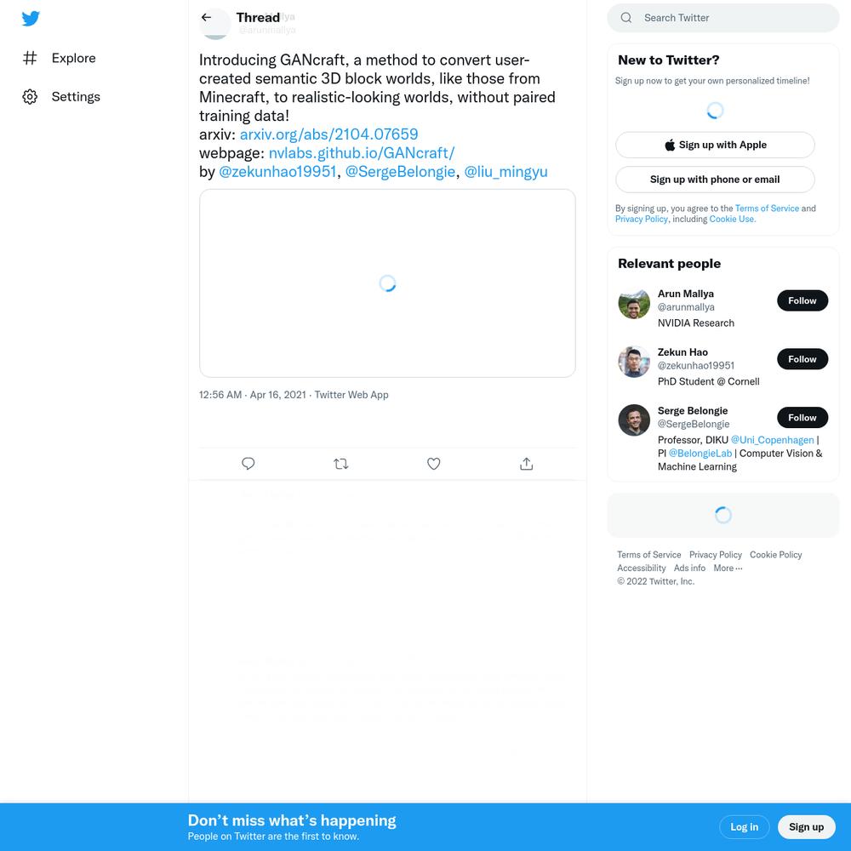This screenshot has height=851, width=851.
Task: Retweet using the arrows icon
Action: pyautogui.click(x=341, y=464)
